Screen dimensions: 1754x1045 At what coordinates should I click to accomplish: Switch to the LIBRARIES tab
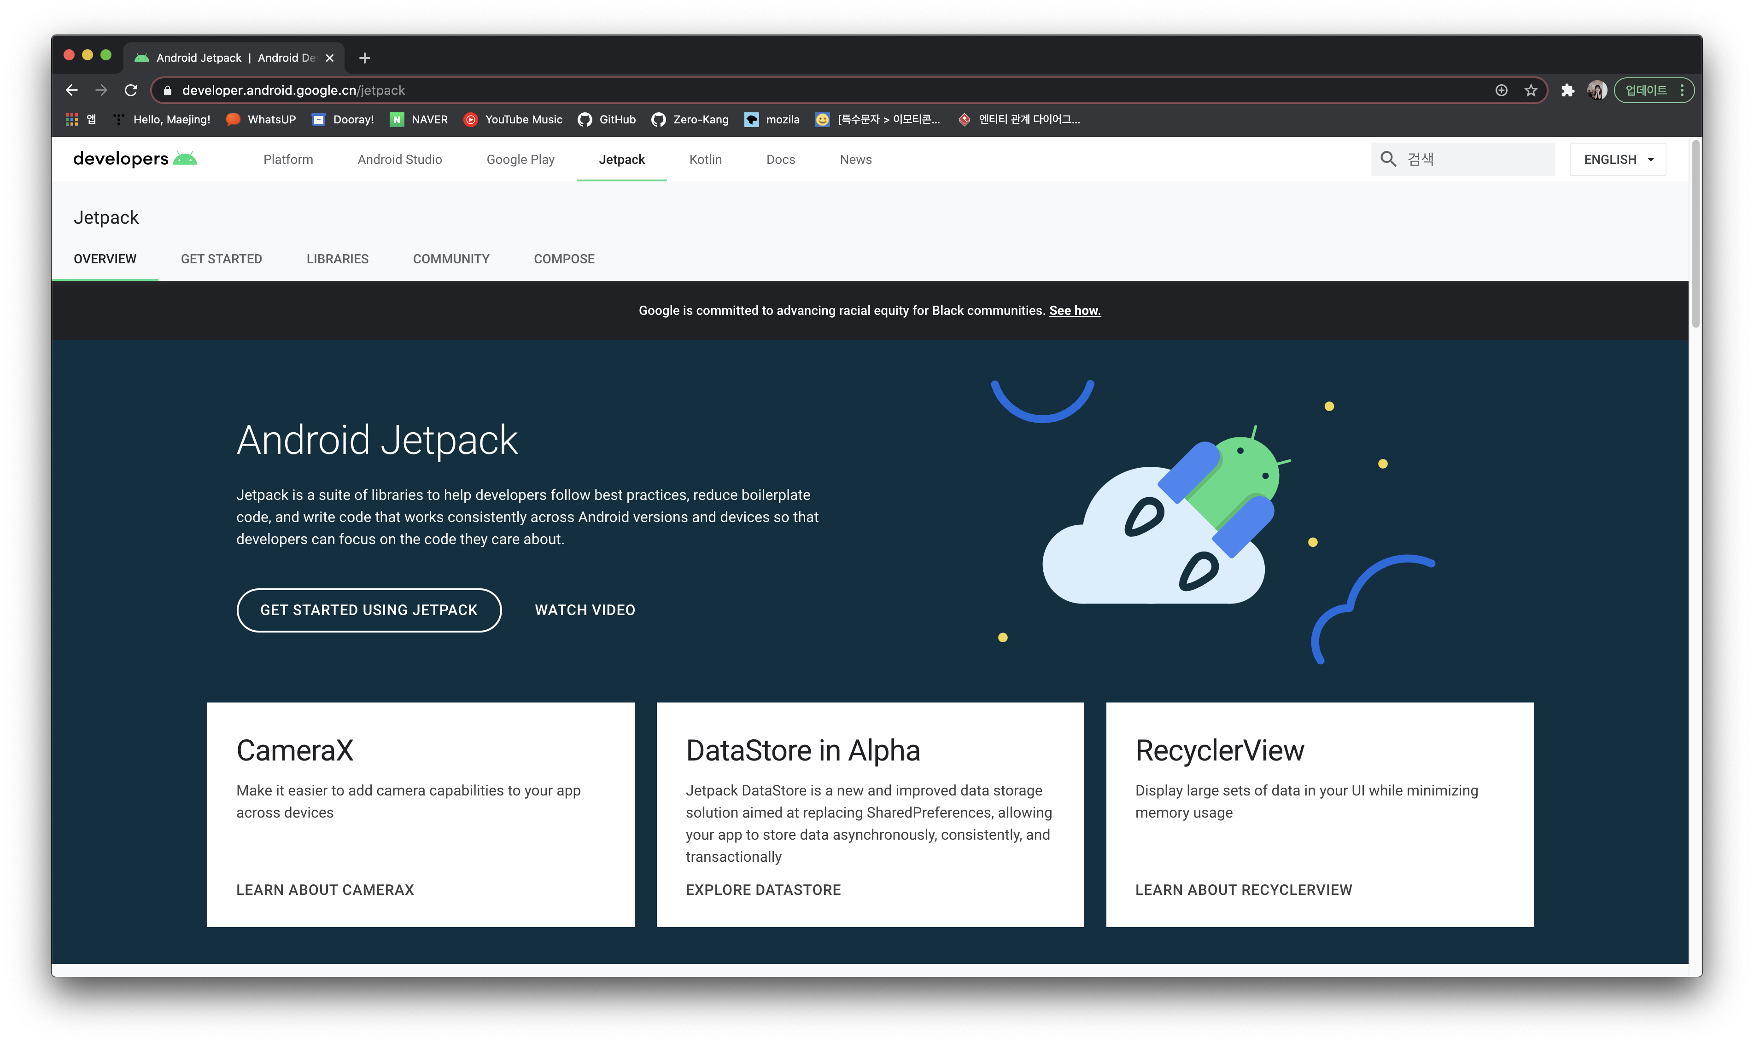[338, 258]
